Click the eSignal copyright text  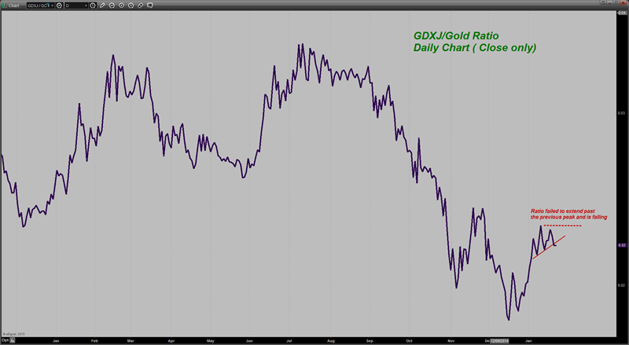(x=14, y=334)
